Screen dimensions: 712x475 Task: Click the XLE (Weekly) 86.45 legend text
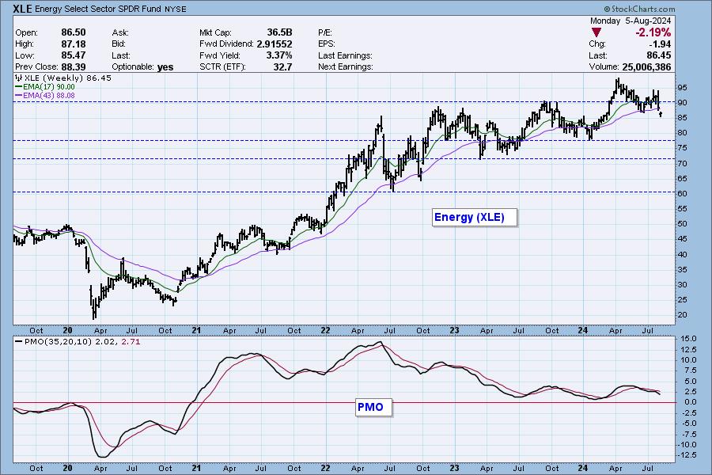pyautogui.click(x=68, y=78)
